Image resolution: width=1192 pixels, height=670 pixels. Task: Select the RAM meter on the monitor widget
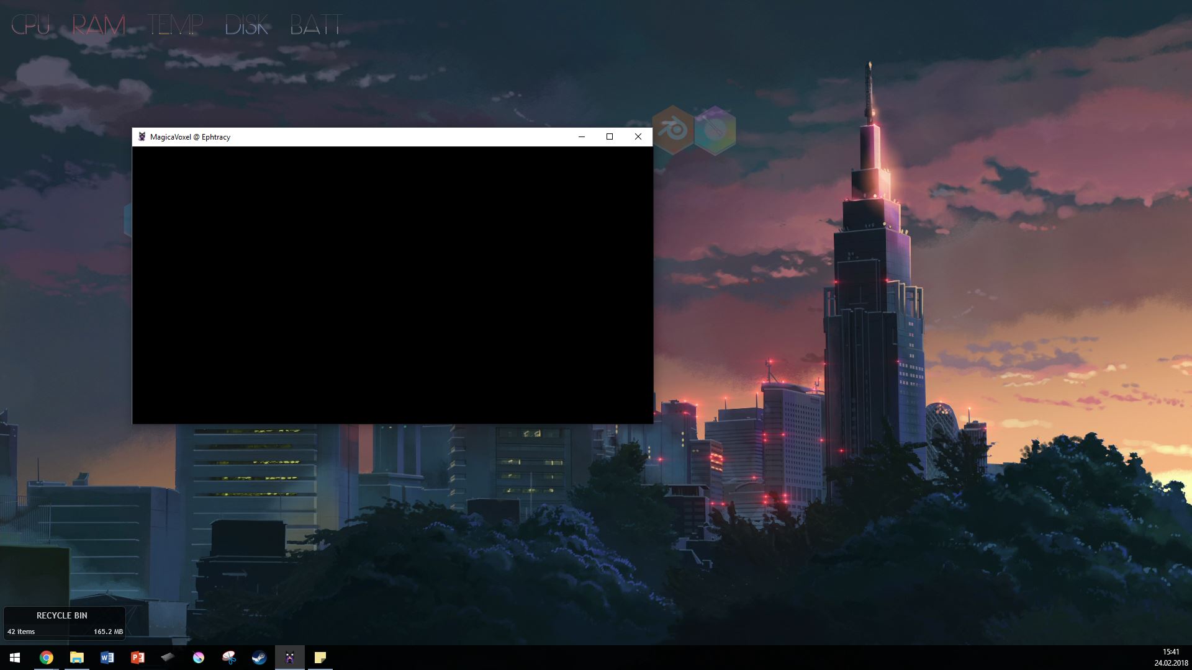pos(98,25)
